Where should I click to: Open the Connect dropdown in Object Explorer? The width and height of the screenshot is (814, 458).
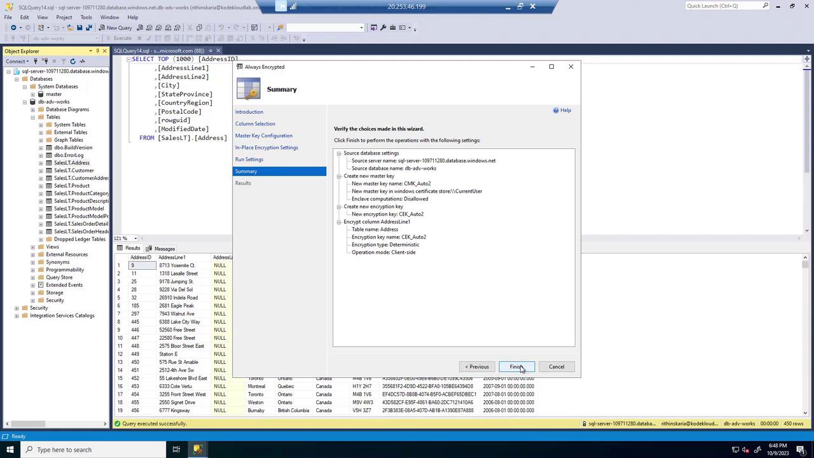click(17, 61)
